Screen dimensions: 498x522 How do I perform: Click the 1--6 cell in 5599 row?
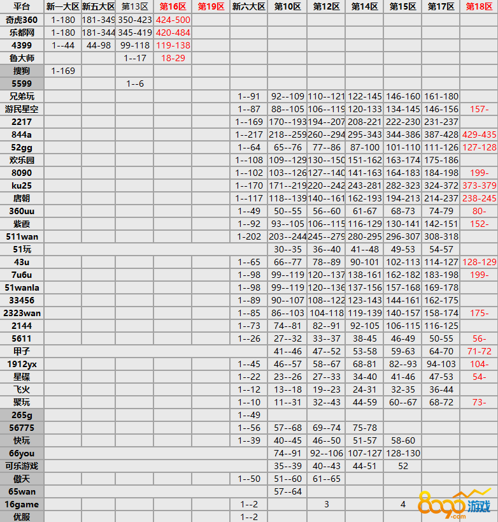(135, 83)
